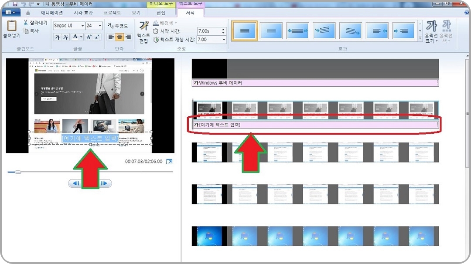The image size is (471, 264).
Task: Increase font size with the grow-font A icon
Action: tap(89, 37)
